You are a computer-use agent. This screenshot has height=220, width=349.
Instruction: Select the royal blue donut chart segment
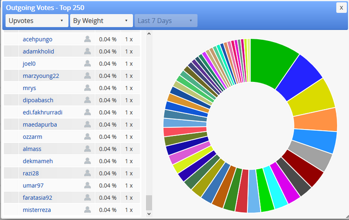click(299, 78)
